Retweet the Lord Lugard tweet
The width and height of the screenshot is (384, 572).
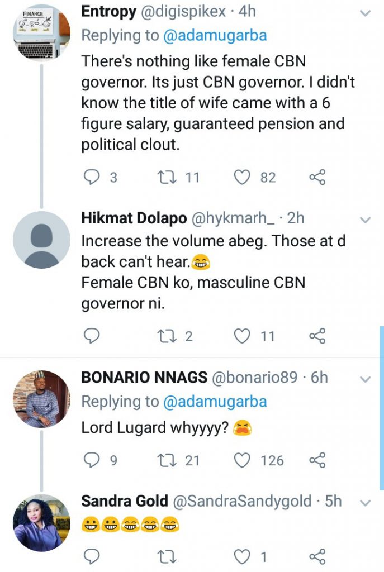coord(165,460)
